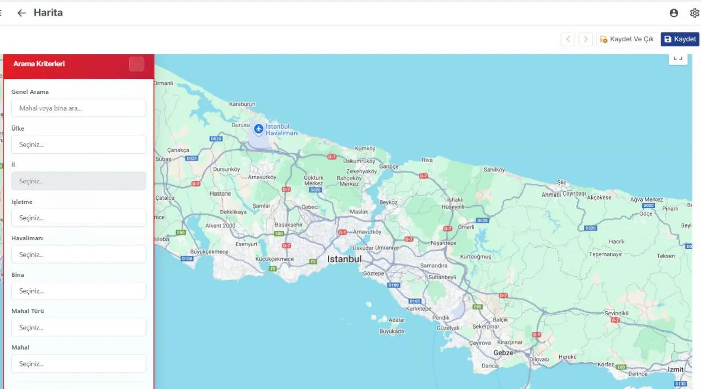This screenshot has height=389, width=701.
Task: Open settings with the gear icon
Action: [x=694, y=13]
